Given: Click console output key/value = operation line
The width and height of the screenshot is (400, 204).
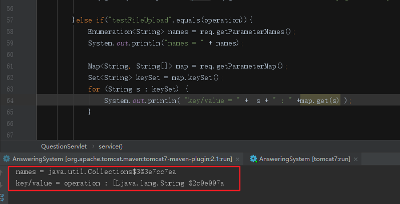Looking at the screenshot, I should pos(120,183).
